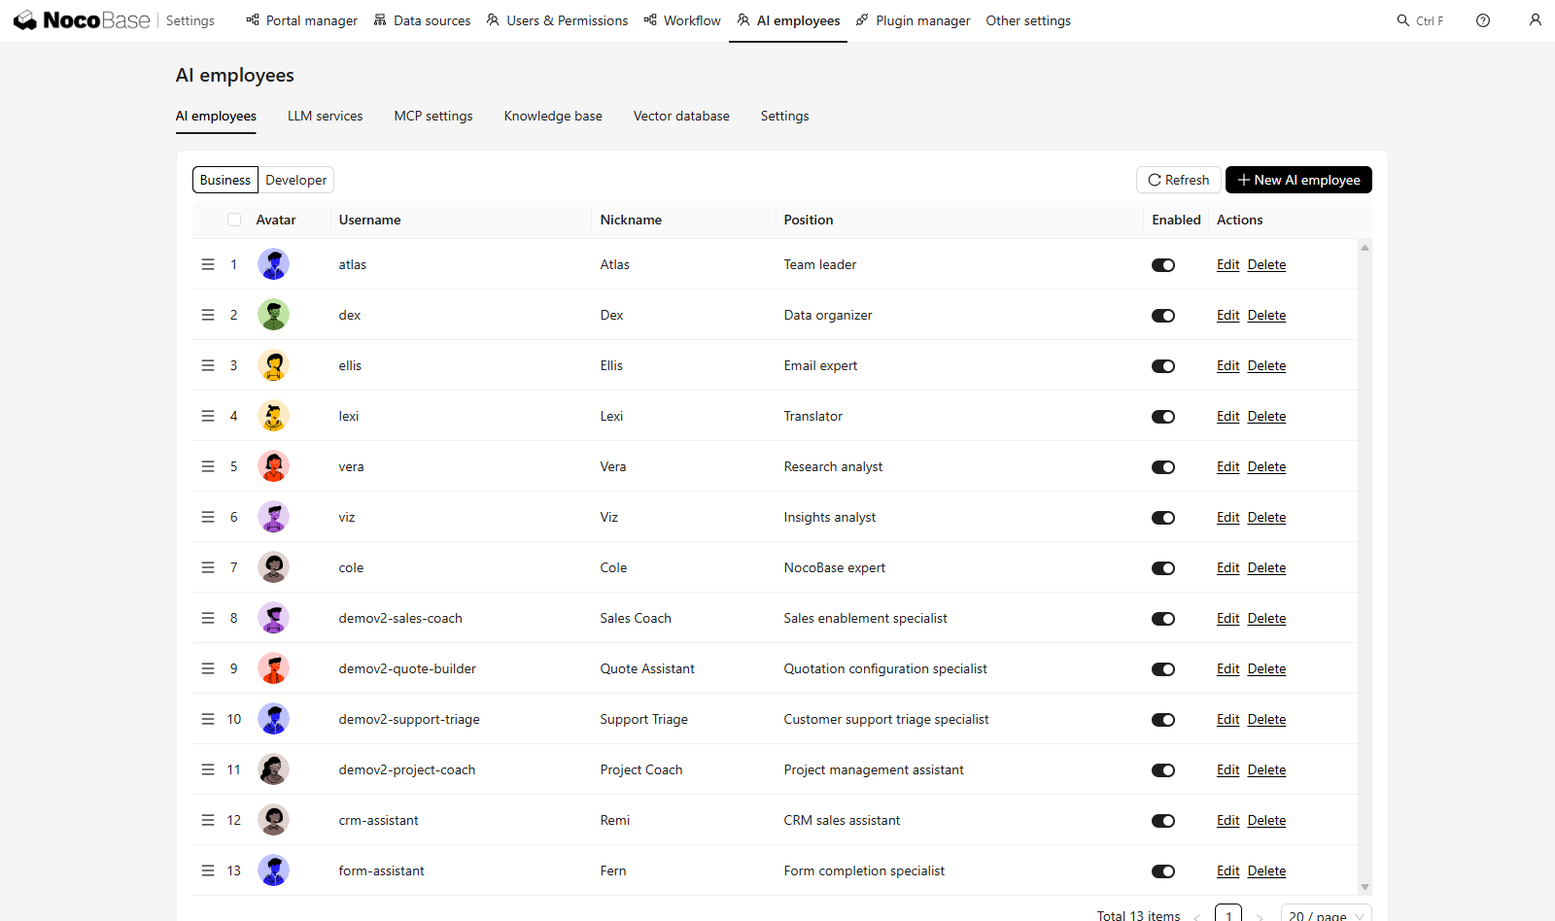Click the Quote Assistant avatar image
The image size is (1555, 921).
(274, 668)
